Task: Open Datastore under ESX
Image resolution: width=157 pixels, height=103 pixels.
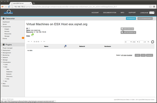Action: [9, 72]
